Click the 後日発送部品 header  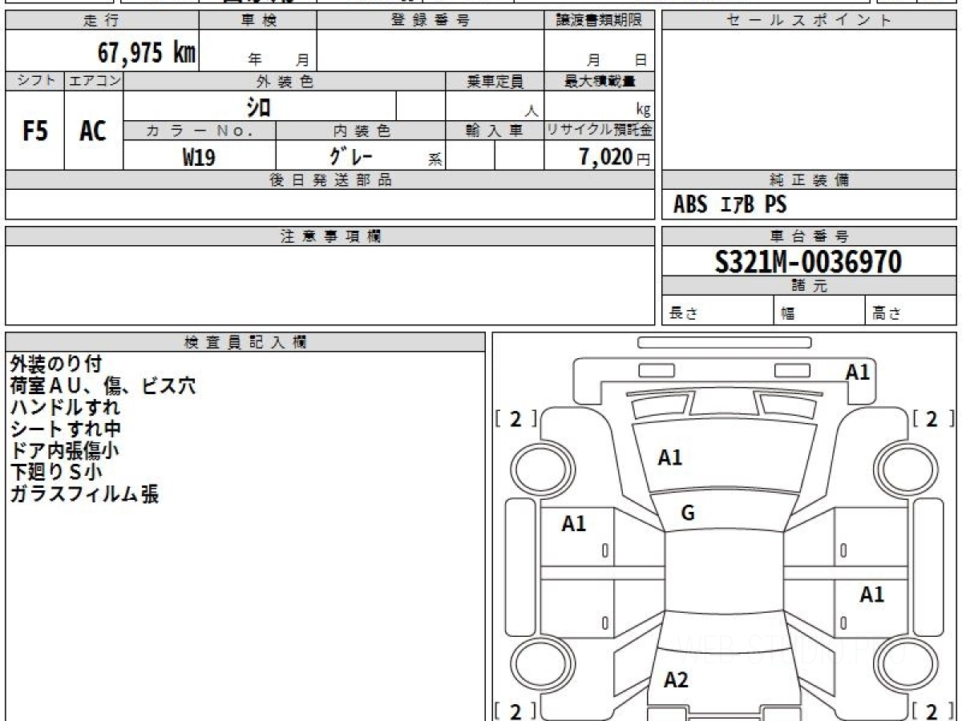pyautogui.click(x=330, y=180)
